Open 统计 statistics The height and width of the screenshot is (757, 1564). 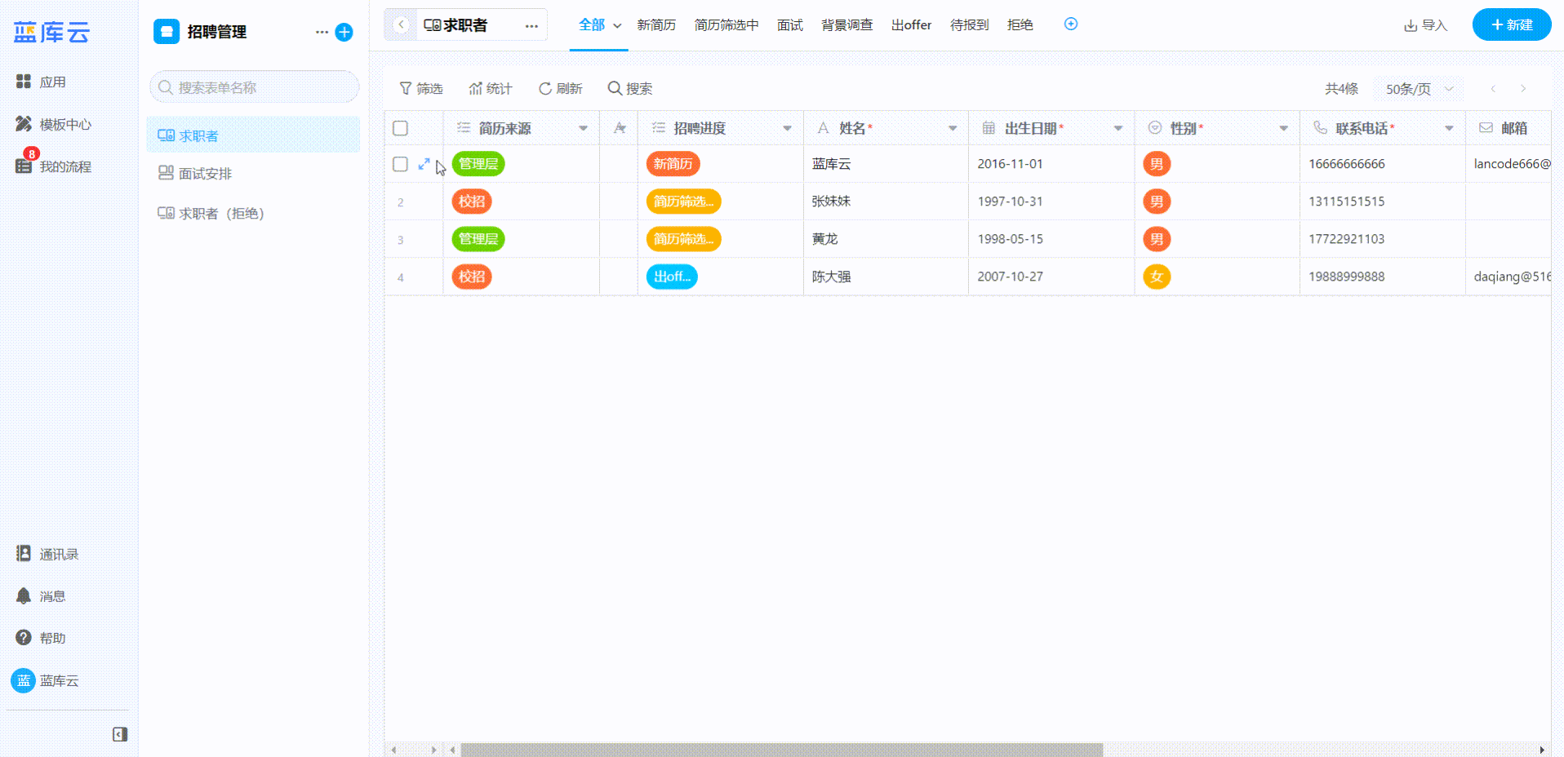490,88
